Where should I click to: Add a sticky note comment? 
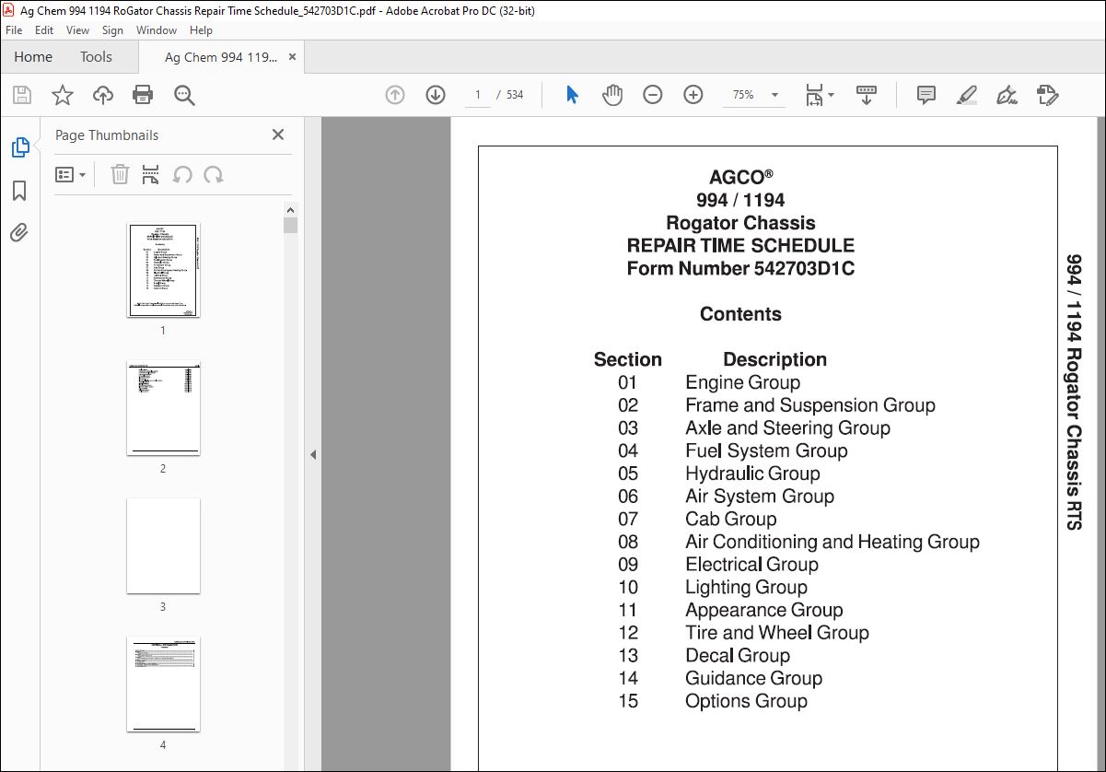click(x=926, y=95)
